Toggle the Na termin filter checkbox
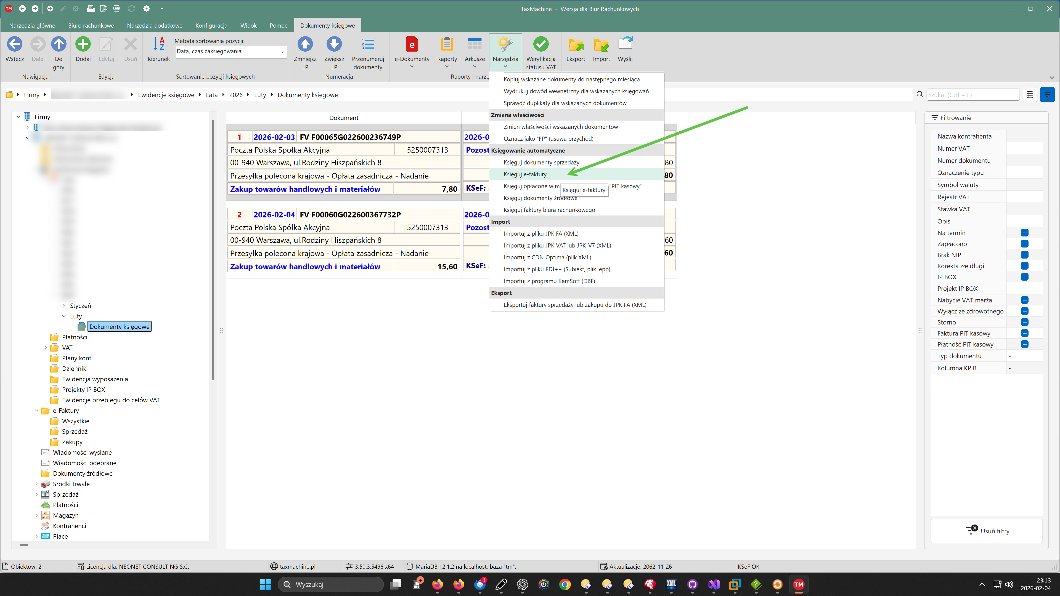 [1024, 233]
